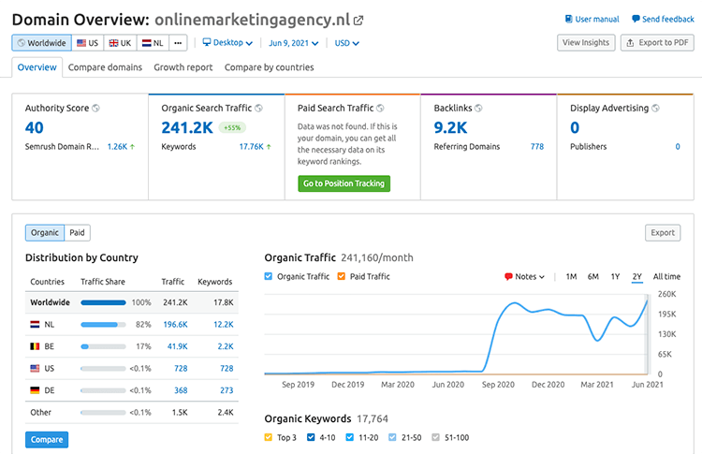
Task: Click the NL traffic share bar
Action: tap(103, 324)
